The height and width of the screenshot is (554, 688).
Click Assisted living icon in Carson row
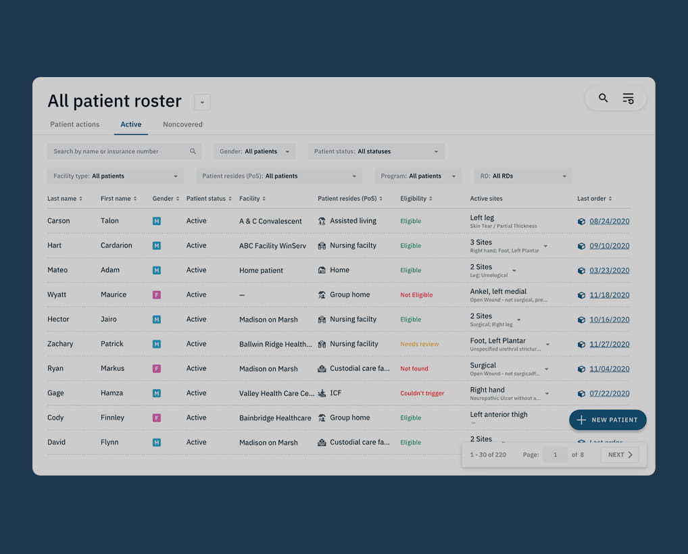coord(322,221)
